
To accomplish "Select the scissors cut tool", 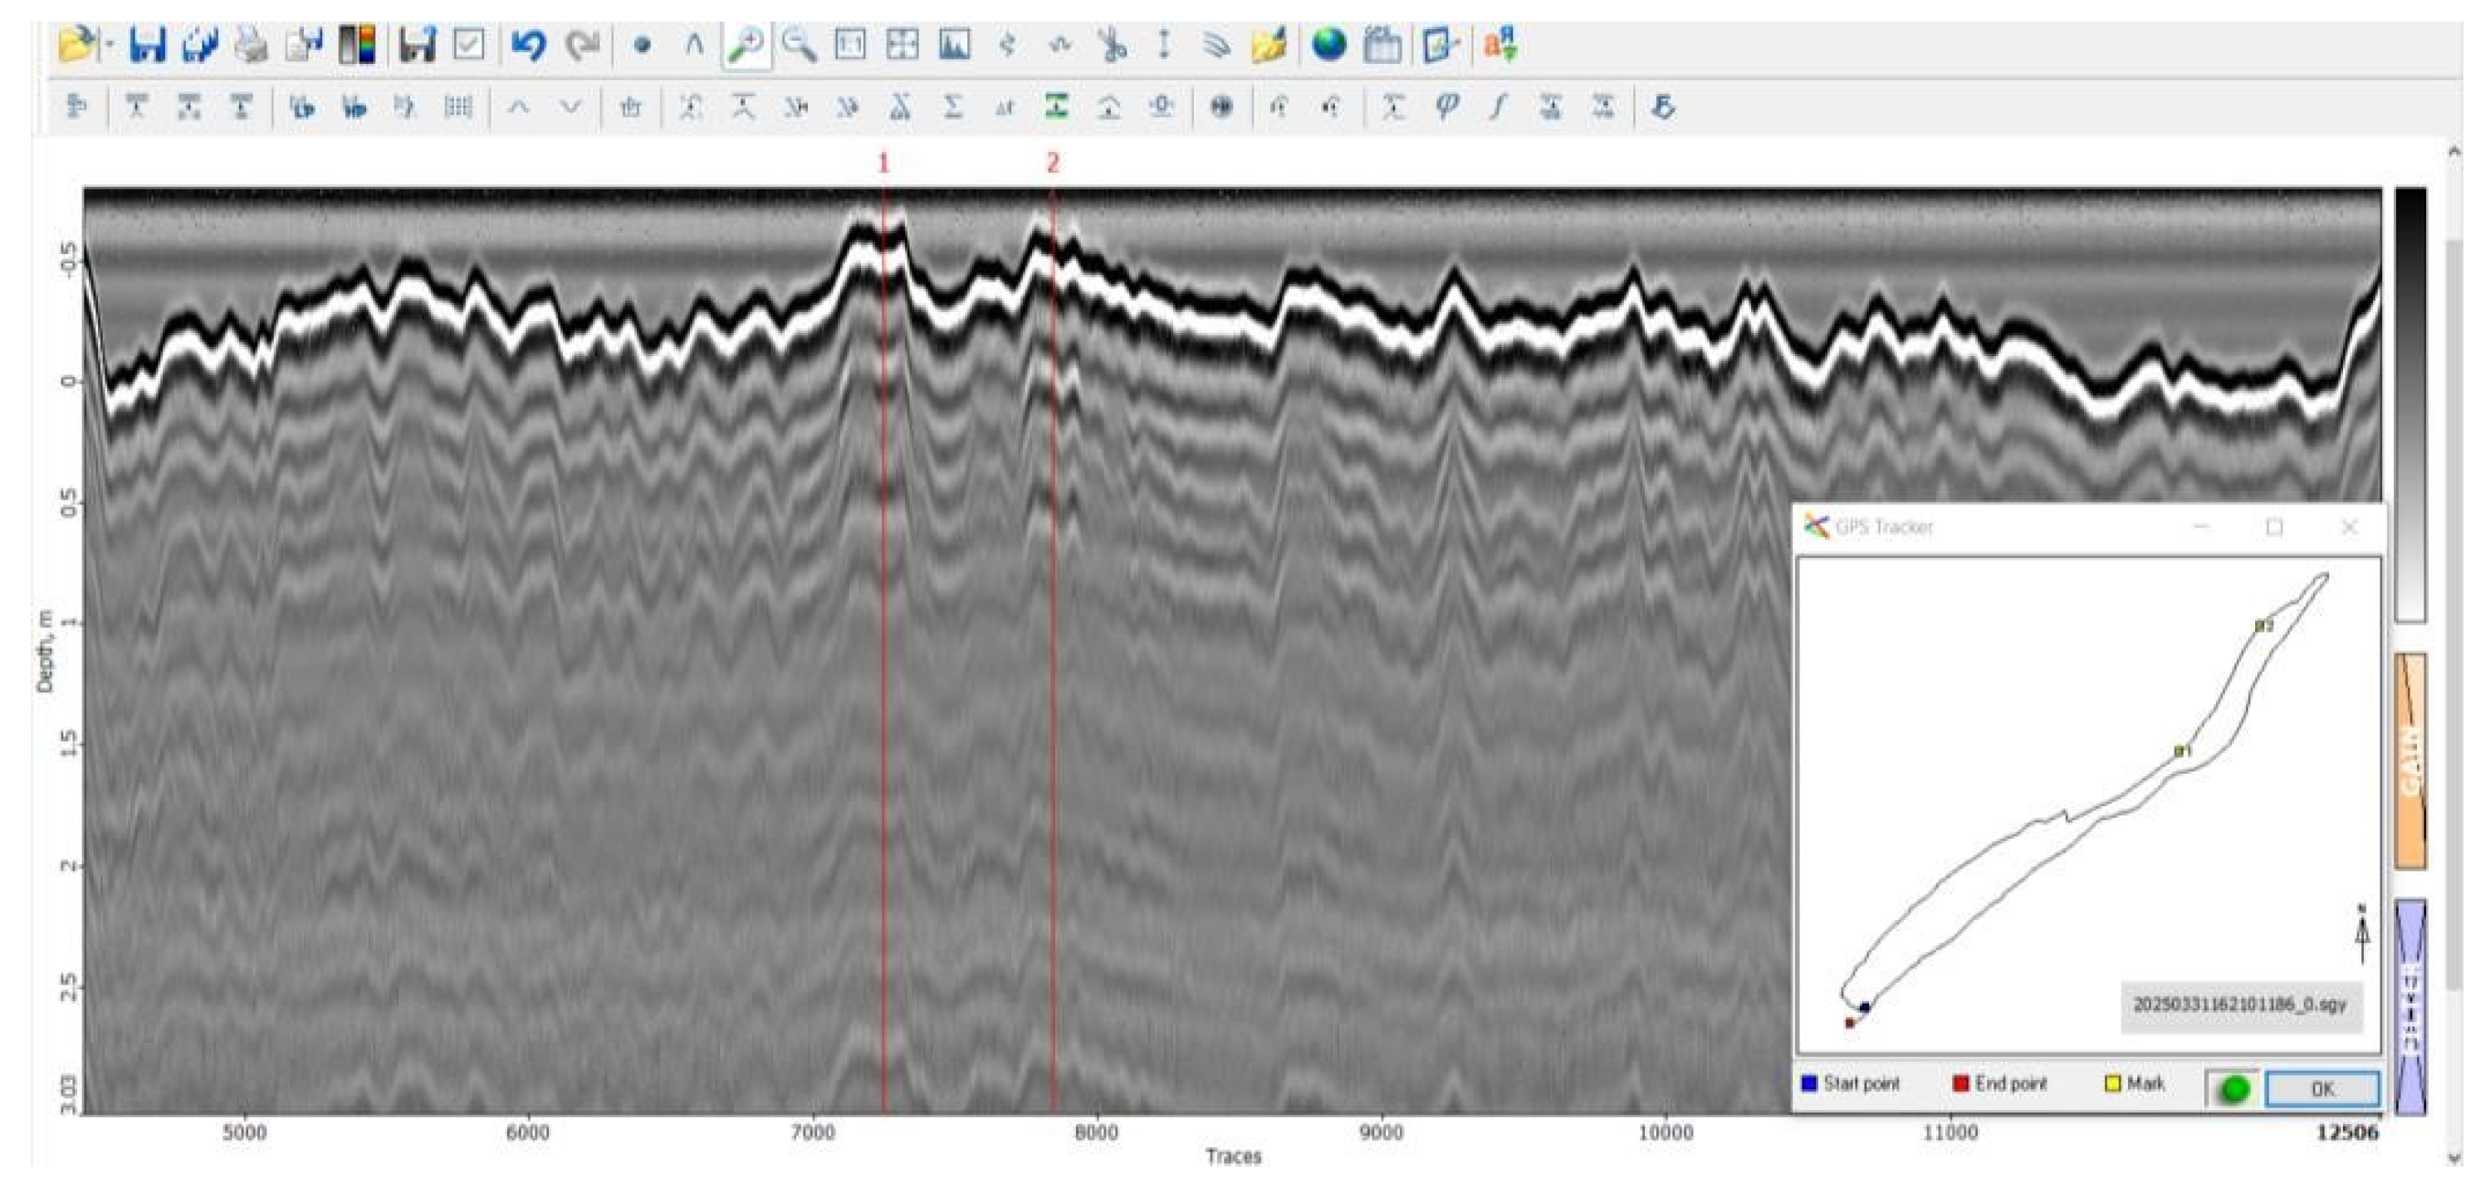I will coord(1113,45).
